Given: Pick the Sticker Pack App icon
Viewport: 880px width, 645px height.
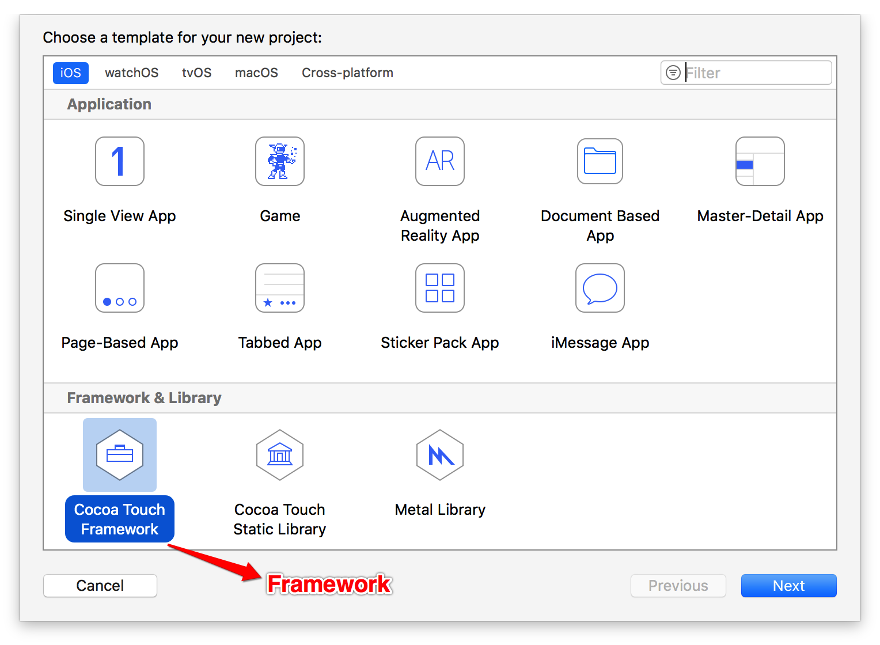Looking at the screenshot, I should point(440,288).
